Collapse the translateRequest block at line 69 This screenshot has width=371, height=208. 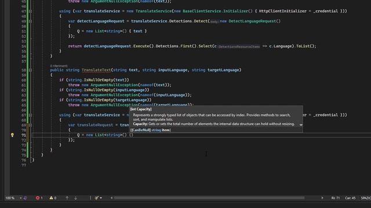30,125
